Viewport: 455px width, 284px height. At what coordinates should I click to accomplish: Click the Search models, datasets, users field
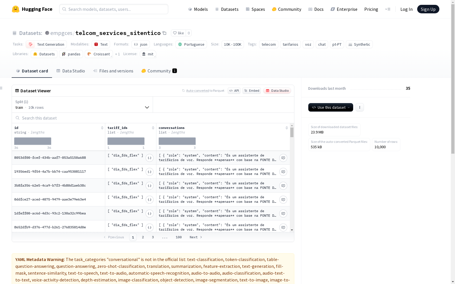(114, 9)
